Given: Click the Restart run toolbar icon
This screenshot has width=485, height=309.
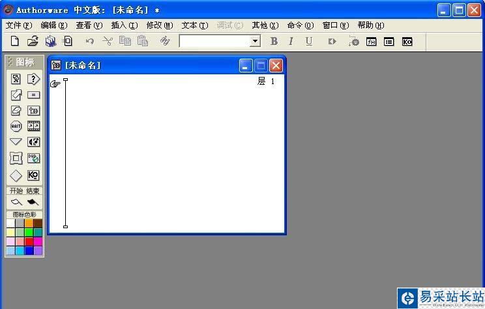Looking at the screenshot, I should 332,41.
